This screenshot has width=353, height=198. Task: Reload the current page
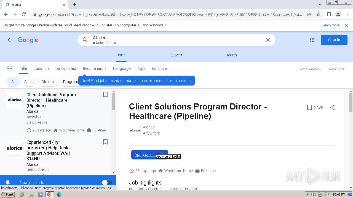(x=24, y=14)
